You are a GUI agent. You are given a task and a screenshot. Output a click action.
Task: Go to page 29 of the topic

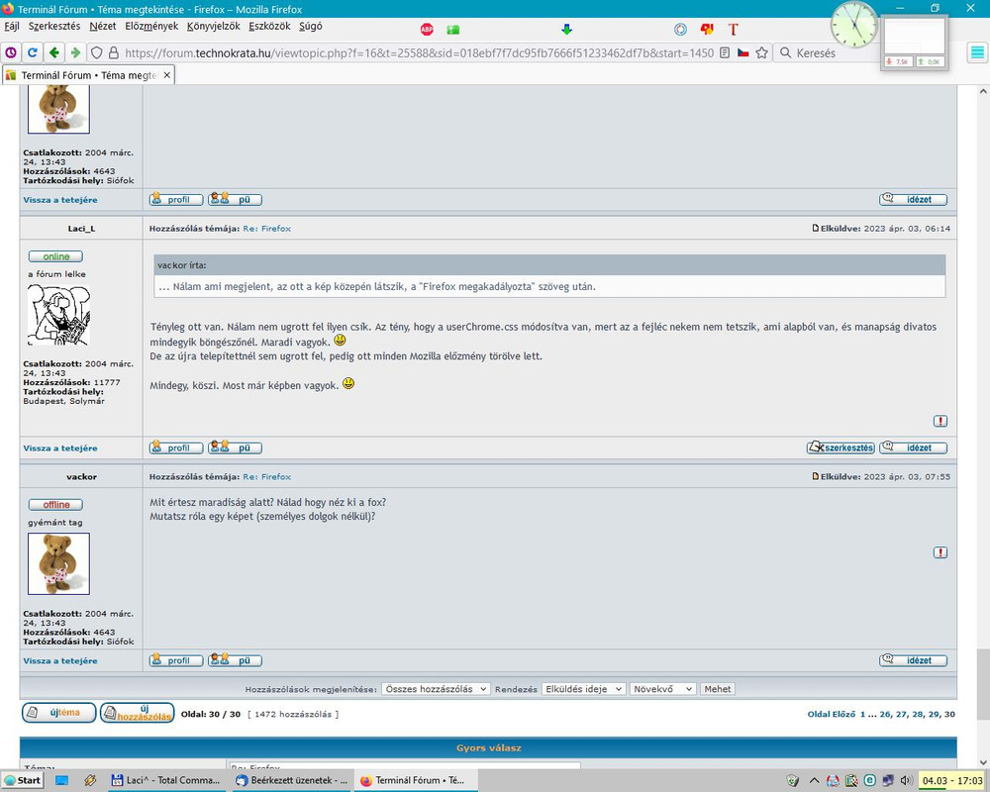pos(934,715)
